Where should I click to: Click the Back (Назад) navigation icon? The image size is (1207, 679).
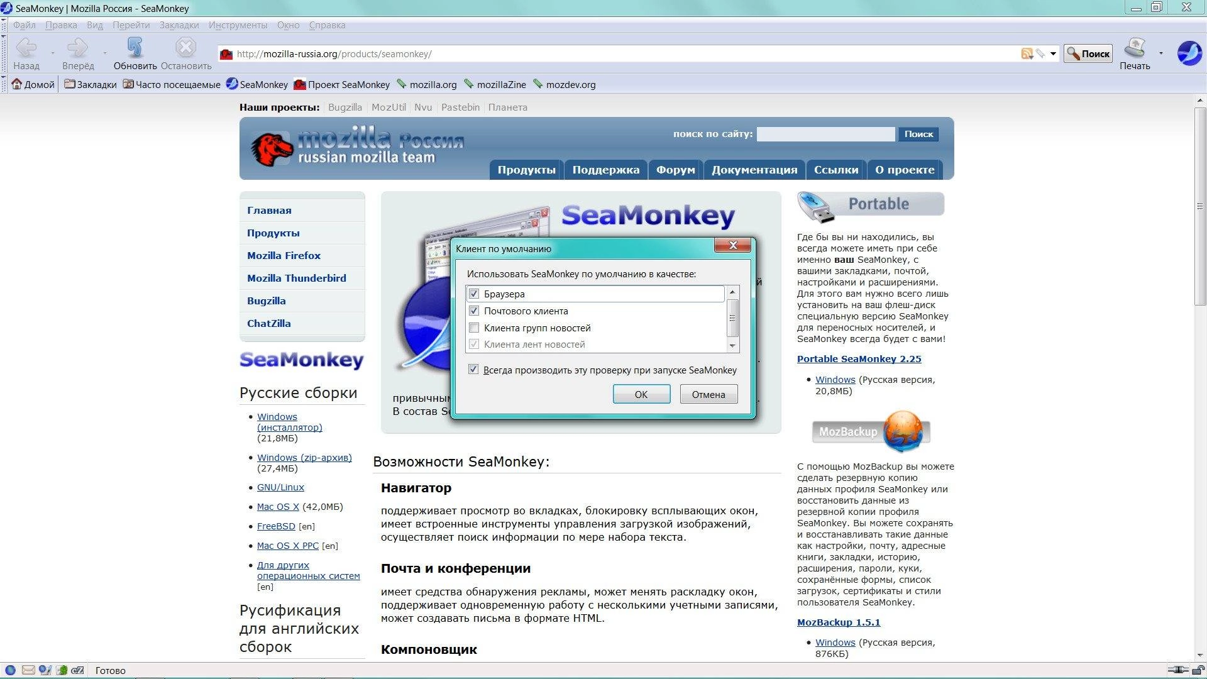26,48
